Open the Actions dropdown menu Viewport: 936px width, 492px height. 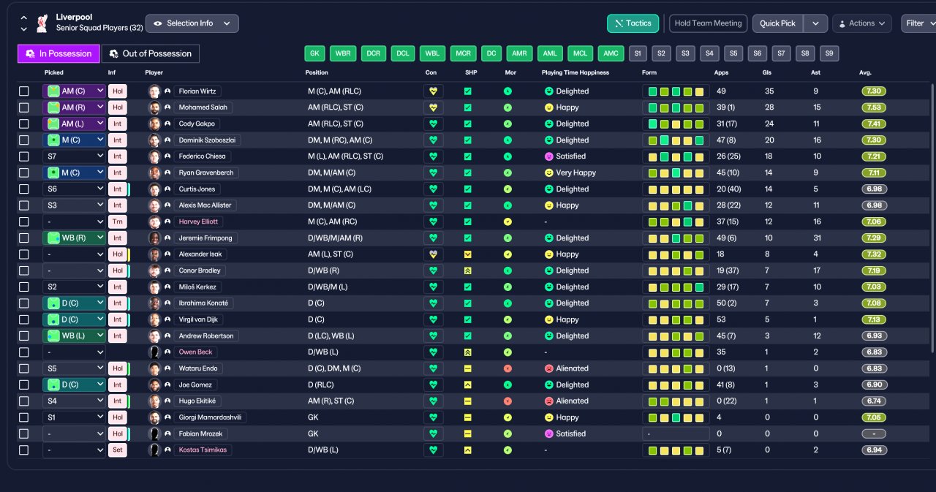[862, 23]
